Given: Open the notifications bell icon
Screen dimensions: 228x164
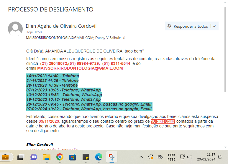Looking at the screenshot, I should [x=220, y=157].
